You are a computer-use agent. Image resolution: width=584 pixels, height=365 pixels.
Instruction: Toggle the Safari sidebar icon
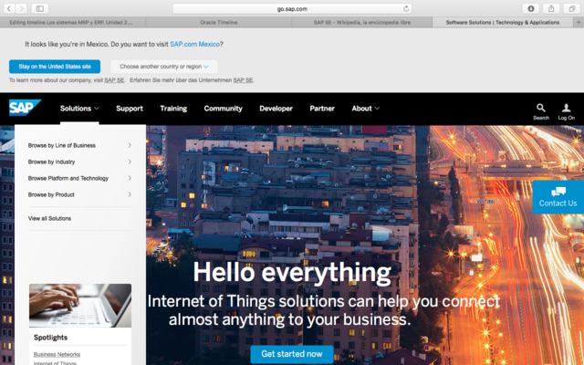[40, 8]
